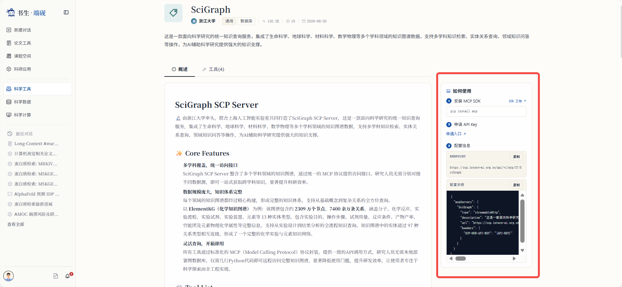Viewport: 622px width, 287px height.
Task: Click the 浙江大学 publisher name
Action: (207, 21)
